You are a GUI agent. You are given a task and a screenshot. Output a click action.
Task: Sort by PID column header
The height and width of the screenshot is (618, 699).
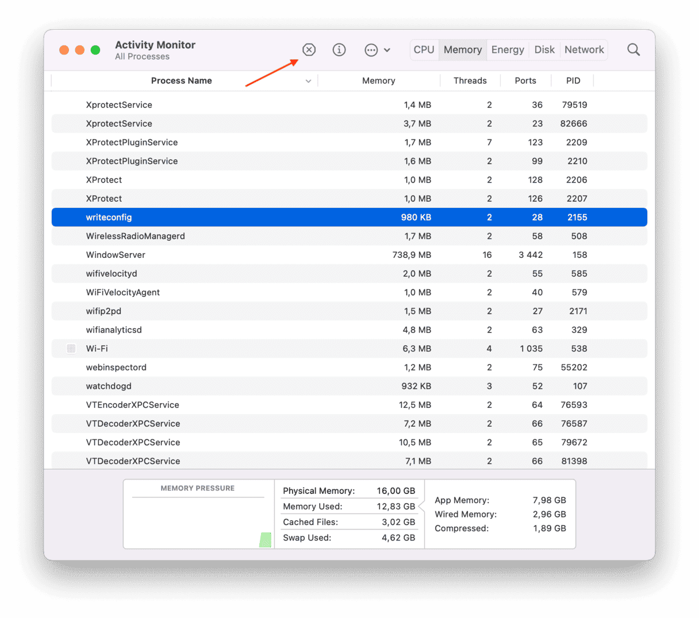(573, 81)
